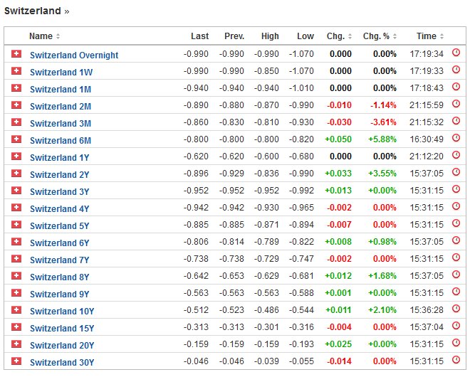Open the Switzerland 3M bond link
This screenshot has width=470, height=377.
[x=61, y=123]
